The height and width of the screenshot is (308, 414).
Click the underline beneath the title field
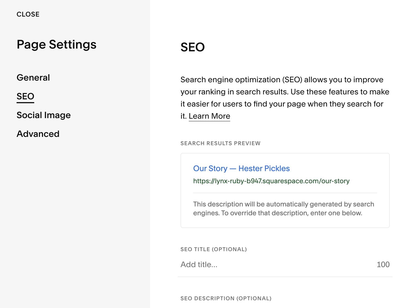(x=285, y=277)
